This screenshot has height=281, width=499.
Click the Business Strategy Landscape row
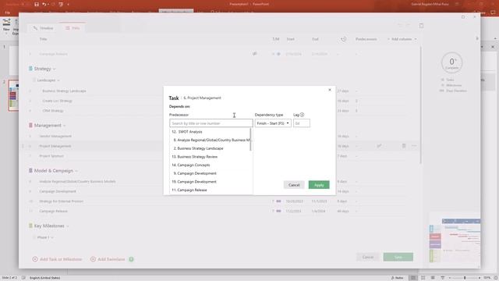[64, 91]
